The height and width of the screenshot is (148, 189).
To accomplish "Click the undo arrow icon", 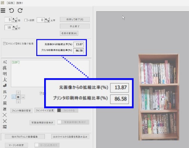I will (11, 11).
